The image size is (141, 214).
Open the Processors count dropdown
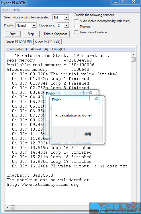pyautogui.click(x=66, y=26)
